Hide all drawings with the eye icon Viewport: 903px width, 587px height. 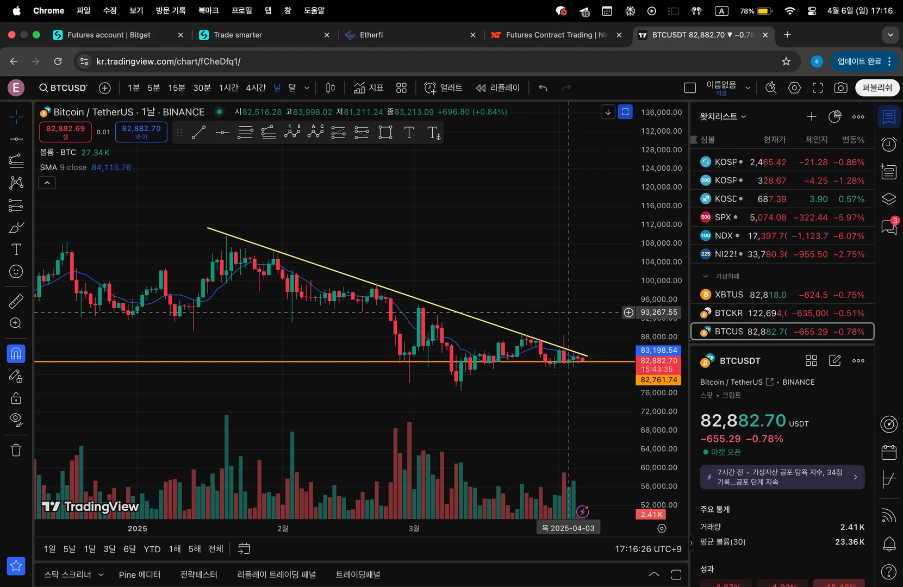click(x=16, y=420)
